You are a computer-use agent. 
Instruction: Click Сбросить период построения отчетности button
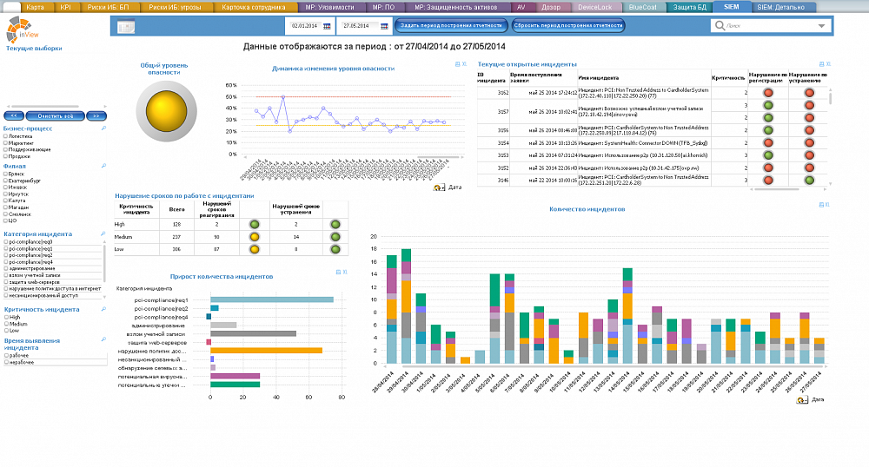pos(568,25)
